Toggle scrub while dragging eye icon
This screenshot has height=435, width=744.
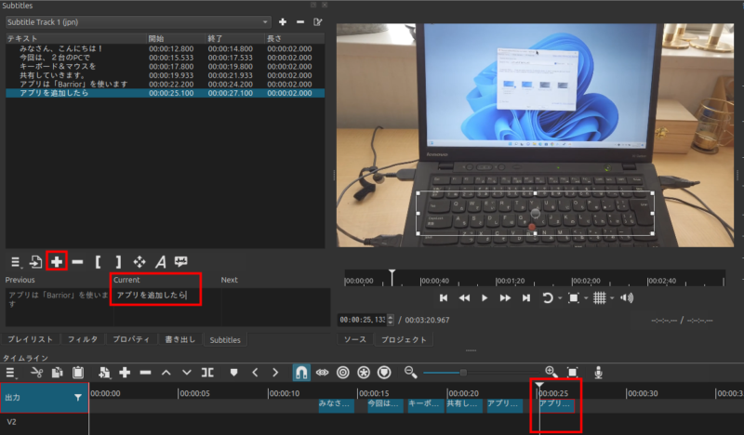tap(323, 373)
